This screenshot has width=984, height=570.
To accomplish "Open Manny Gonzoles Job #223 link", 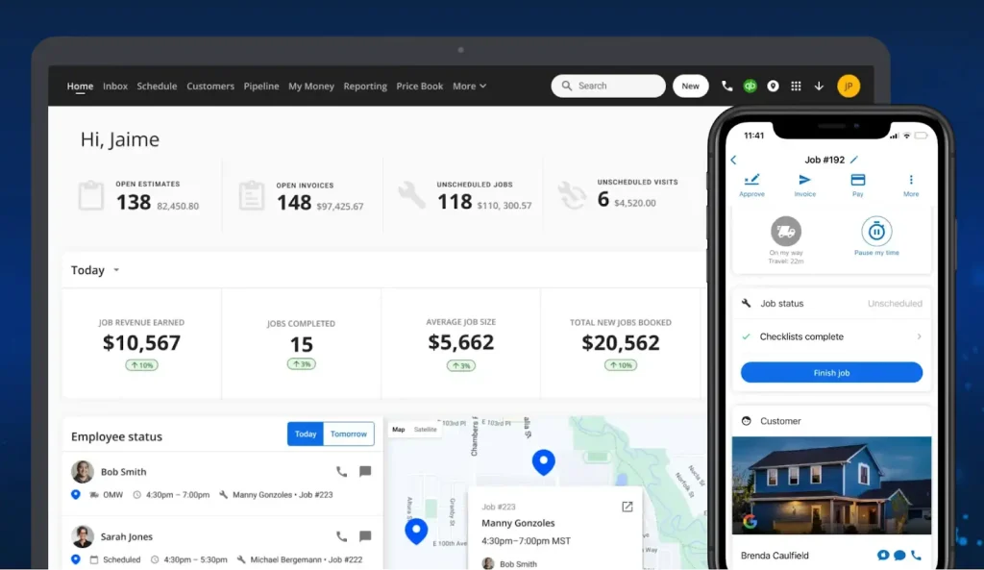I will [283, 495].
